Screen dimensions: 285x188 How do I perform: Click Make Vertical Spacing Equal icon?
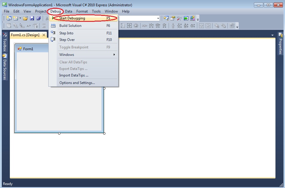pos(173,26)
